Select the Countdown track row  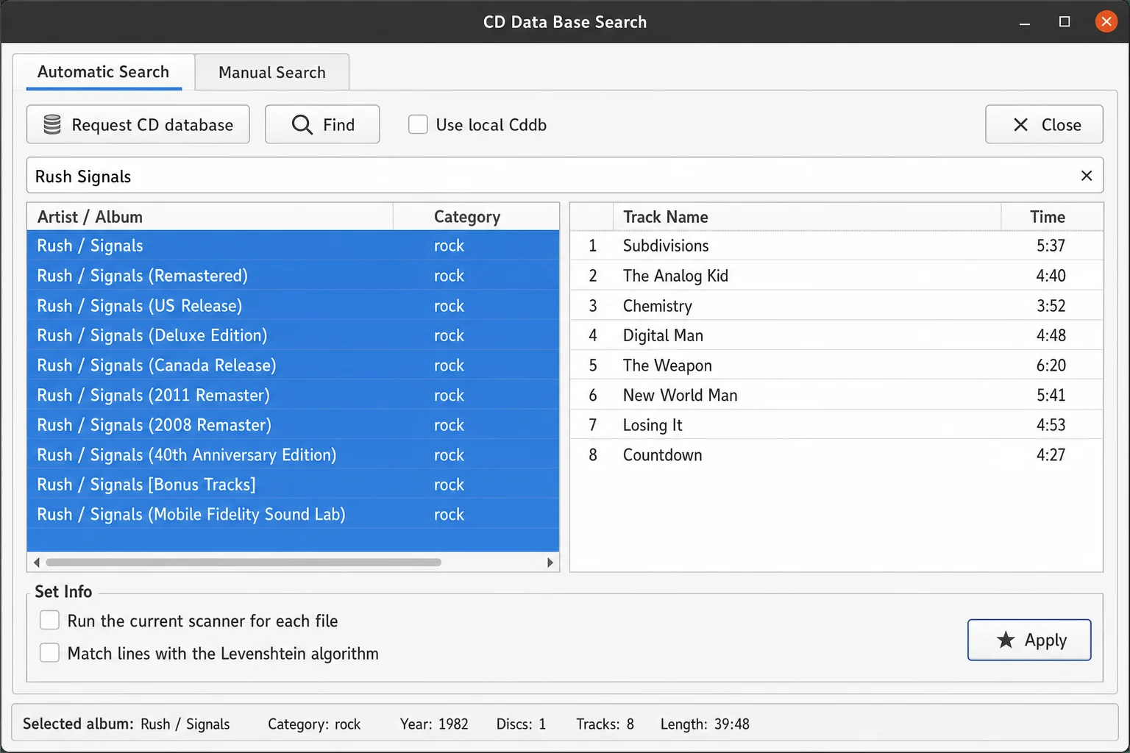[836, 455]
